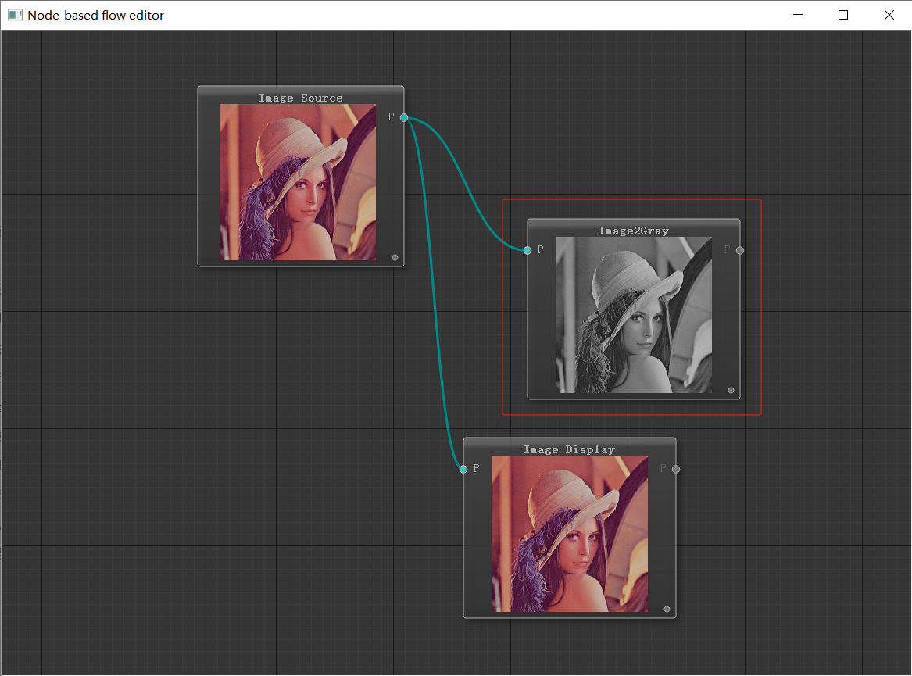This screenshot has height=676, width=912.
Task: Select connection from Image Source to Image2Gray
Action: coord(465,183)
